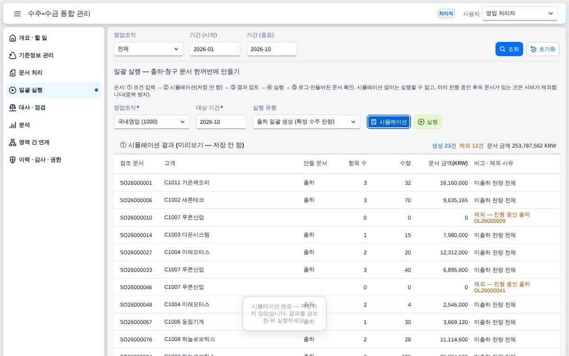569x356 pixels.
Task: Click the 기간 (종료) field 2026-10
Action: [x=272, y=49]
